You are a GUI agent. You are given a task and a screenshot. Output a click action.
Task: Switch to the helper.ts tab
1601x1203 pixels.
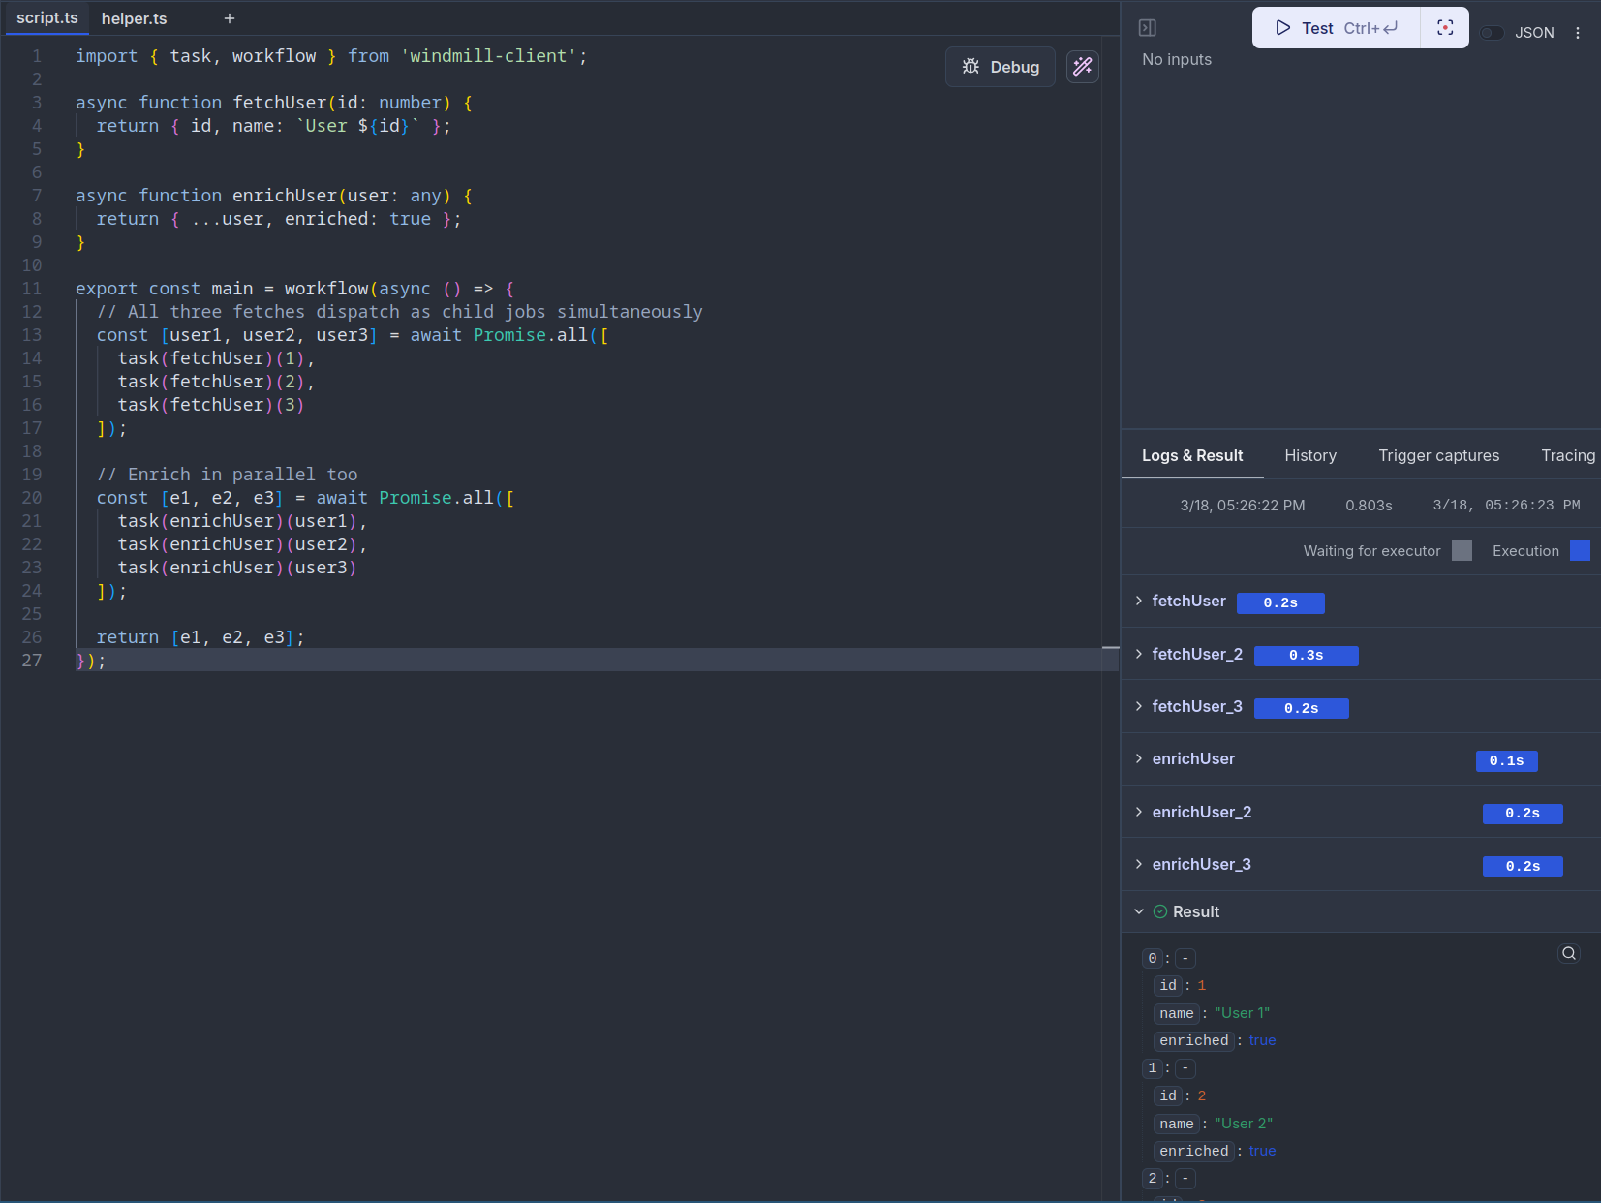coord(134,18)
